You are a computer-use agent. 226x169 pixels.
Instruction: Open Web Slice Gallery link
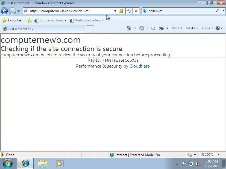pyautogui.click(x=85, y=20)
